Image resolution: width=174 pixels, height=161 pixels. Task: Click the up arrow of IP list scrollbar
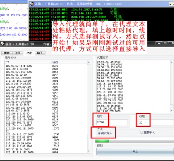point(89,62)
